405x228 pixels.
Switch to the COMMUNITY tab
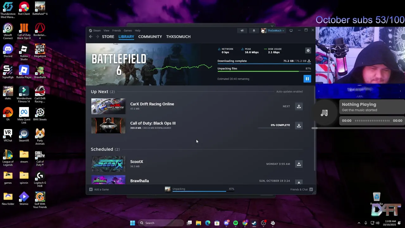[x=150, y=37]
